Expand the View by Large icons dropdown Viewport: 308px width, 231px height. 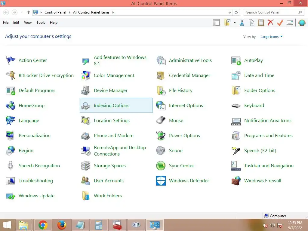click(x=271, y=37)
